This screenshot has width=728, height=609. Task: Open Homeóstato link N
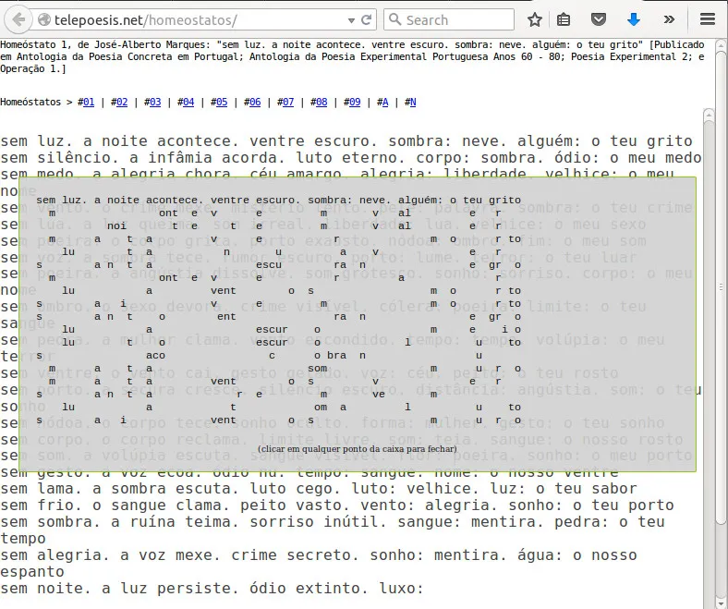[412, 103]
